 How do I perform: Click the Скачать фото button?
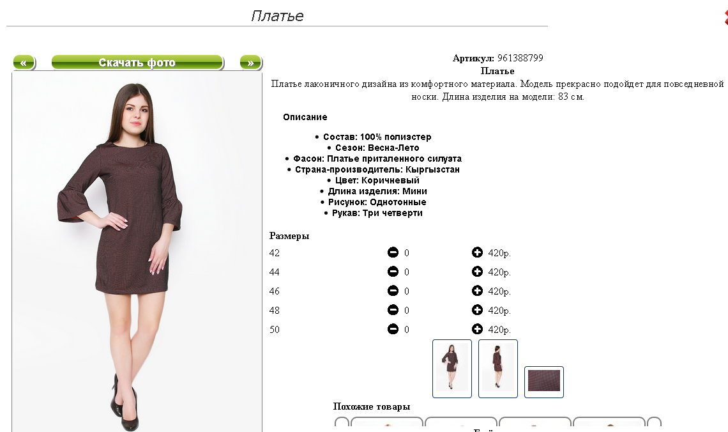point(137,62)
